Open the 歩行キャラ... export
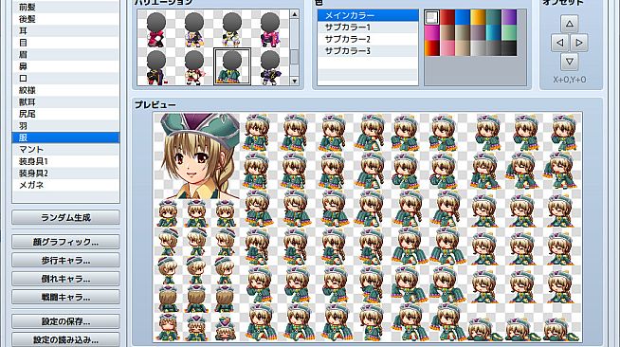Screen dimensions: 620x347 [x=65, y=261]
